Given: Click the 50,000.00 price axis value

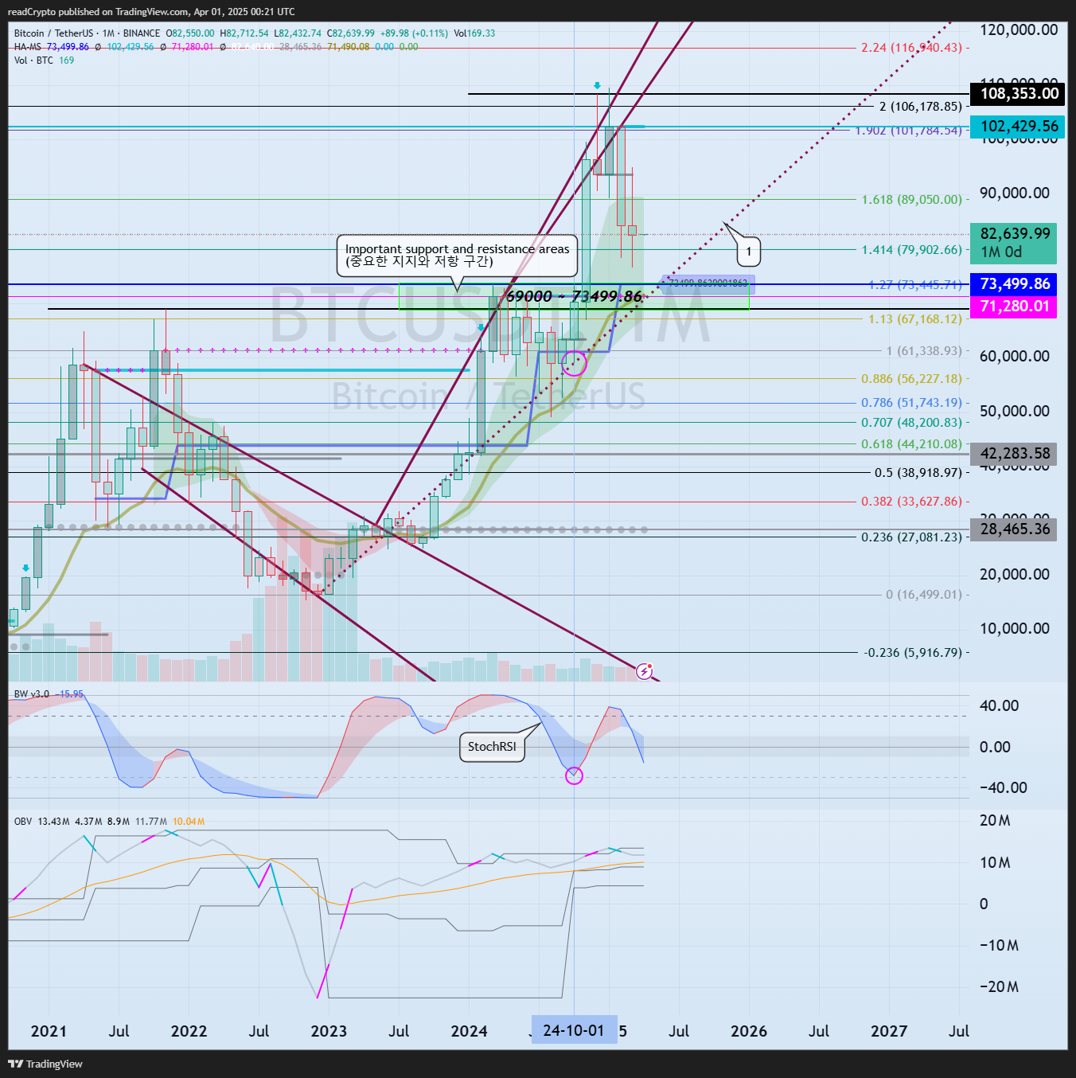Looking at the screenshot, I should coord(1015,411).
